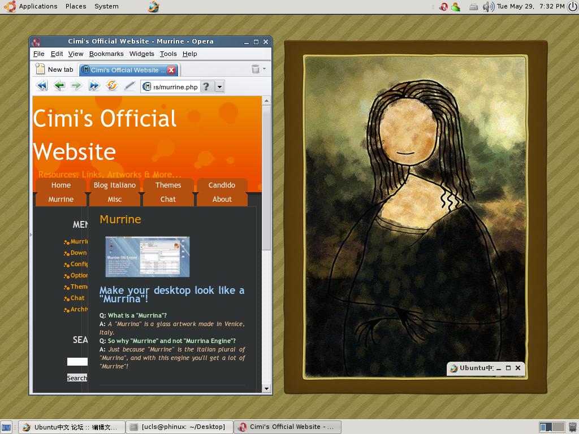Expand the dropdown arrow beside the trash can

coord(264,69)
